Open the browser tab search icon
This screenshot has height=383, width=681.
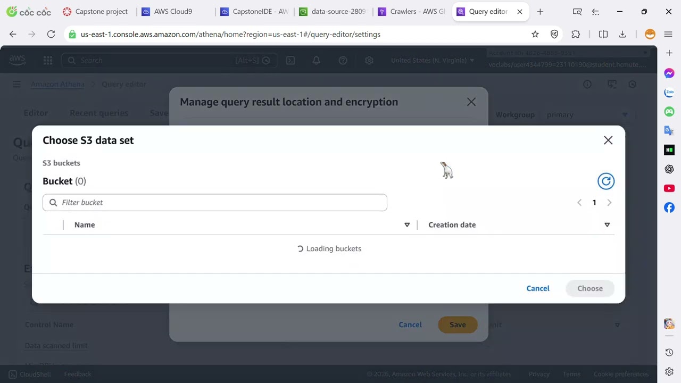click(577, 12)
